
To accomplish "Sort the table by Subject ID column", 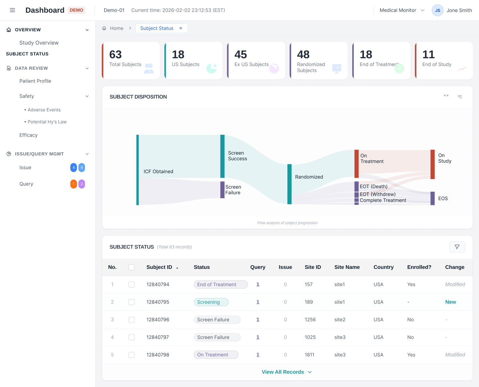I will pyautogui.click(x=177, y=267).
